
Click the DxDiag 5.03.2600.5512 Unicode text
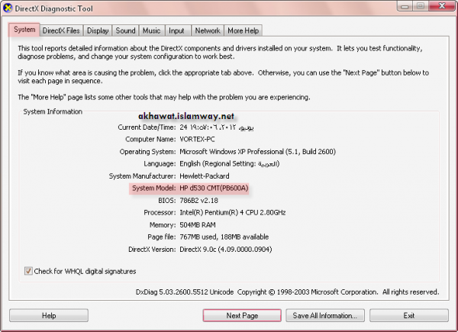tap(185, 292)
